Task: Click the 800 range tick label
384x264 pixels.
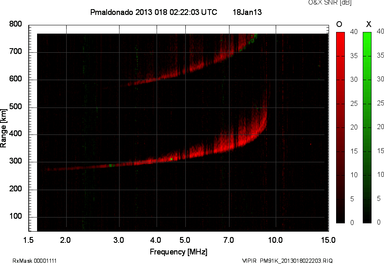Action: tap(15, 24)
